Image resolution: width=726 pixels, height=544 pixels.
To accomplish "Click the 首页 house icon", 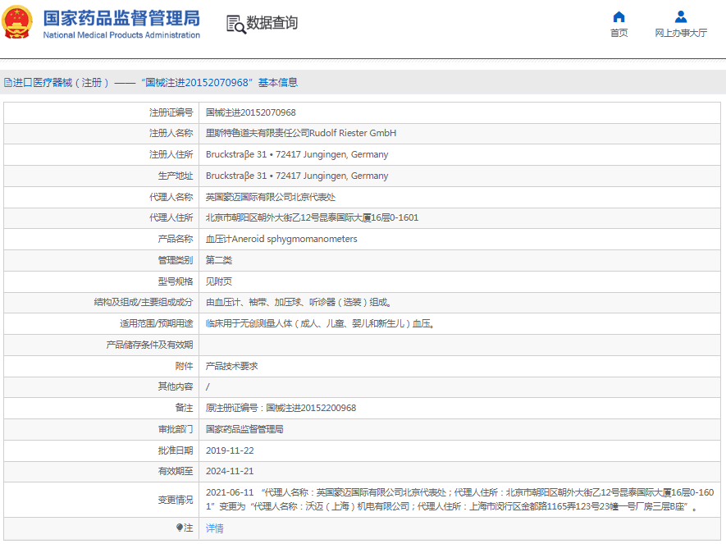I will [619, 16].
